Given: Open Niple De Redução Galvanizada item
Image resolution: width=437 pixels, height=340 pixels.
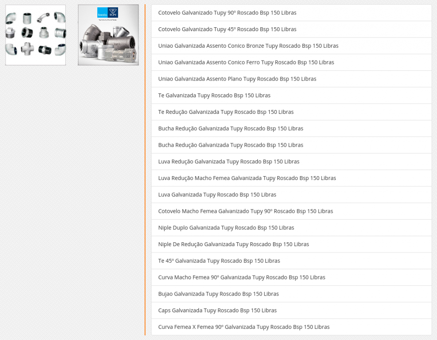Looking at the screenshot, I should (233, 244).
